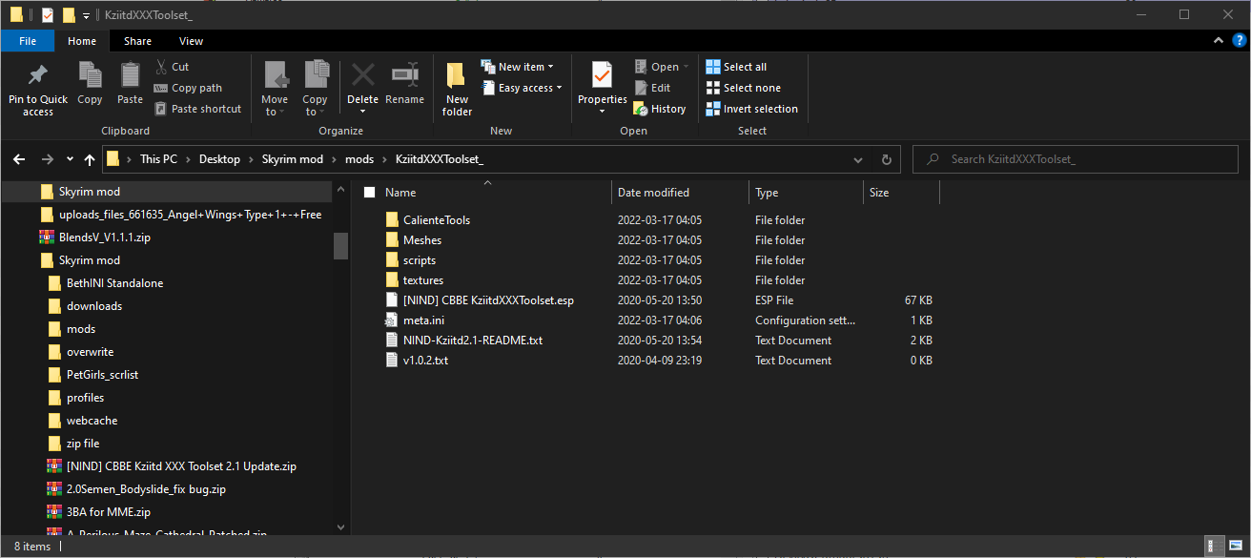
Task: Open the Easy access dropdown
Action: 522,88
